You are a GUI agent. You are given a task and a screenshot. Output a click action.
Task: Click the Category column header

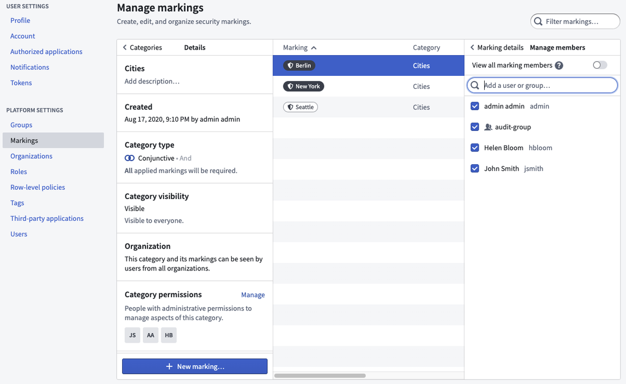(x=426, y=47)
